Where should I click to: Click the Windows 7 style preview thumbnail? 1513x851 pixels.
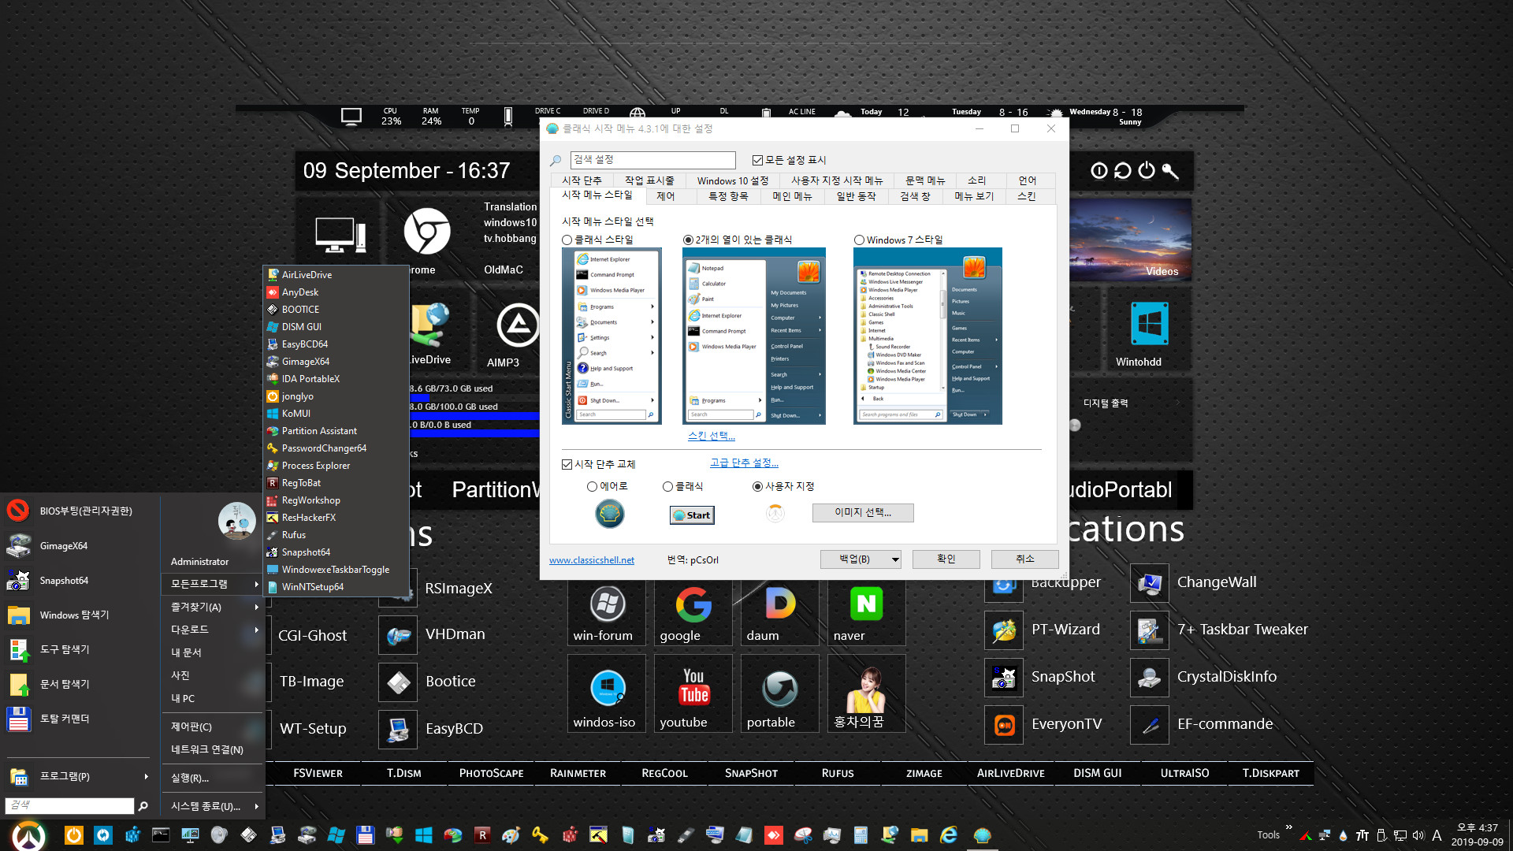pos(928,336)
